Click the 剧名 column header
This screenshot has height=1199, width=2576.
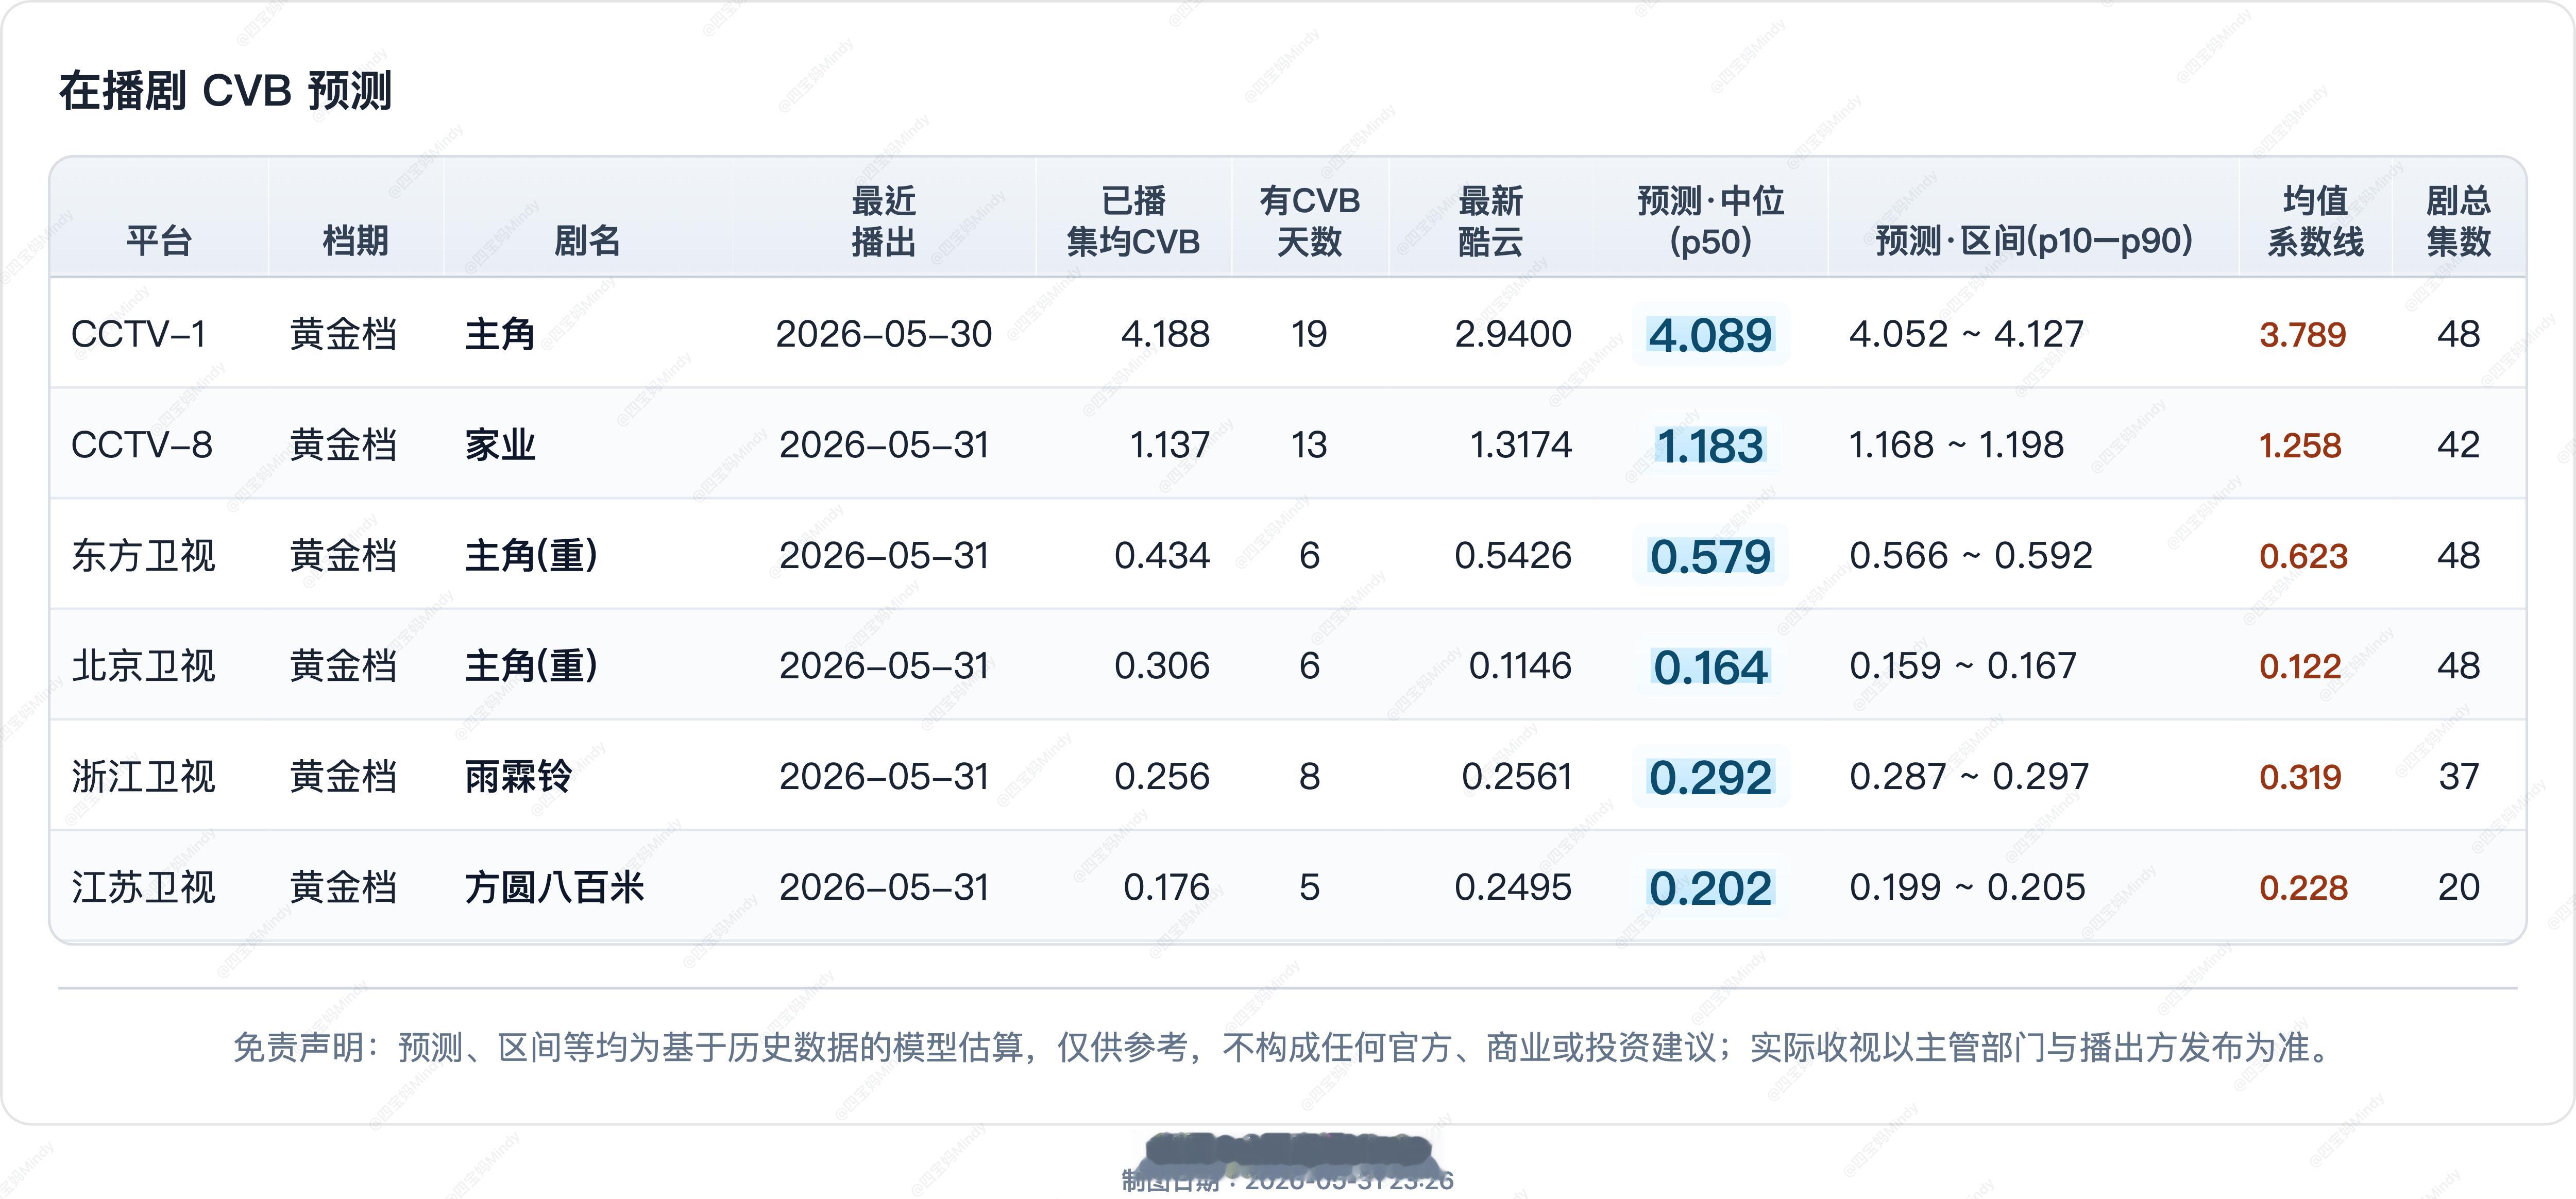587,241
